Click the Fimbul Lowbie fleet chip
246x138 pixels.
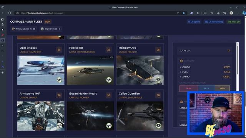click(x=24, y=29)
